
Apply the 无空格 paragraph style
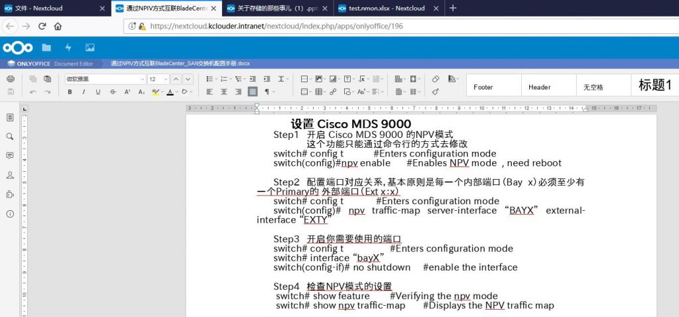[603, 85]
